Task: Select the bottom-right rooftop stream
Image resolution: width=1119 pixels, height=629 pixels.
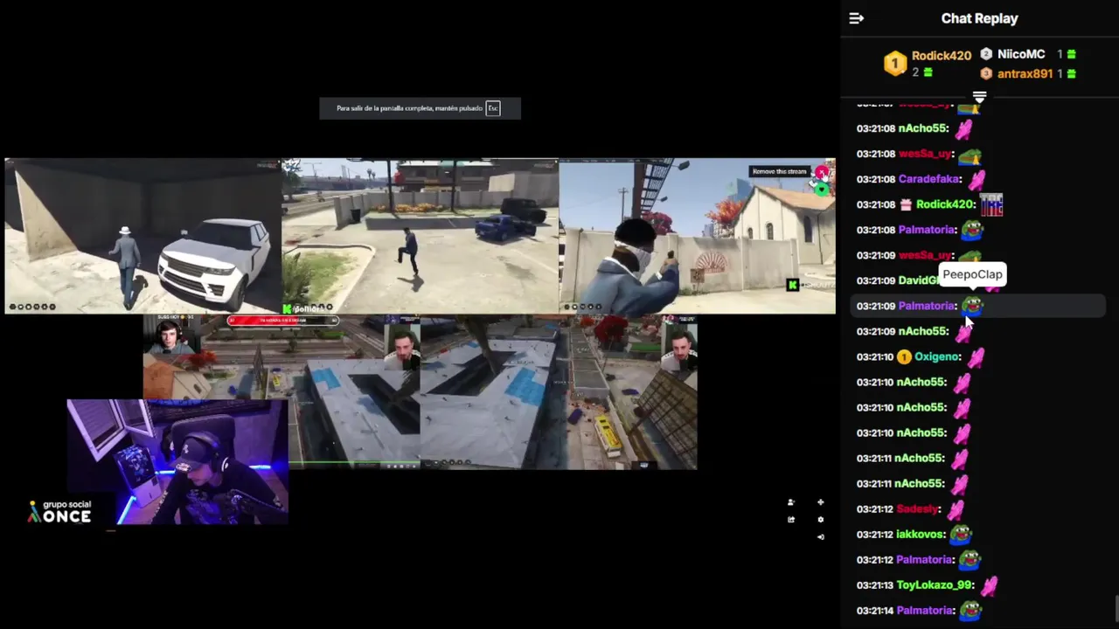Action: click(x=559, y=391)
